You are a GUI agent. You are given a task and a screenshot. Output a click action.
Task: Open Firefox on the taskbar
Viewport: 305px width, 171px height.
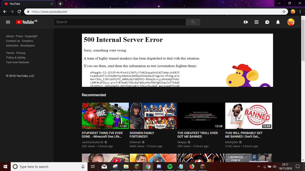192,166
